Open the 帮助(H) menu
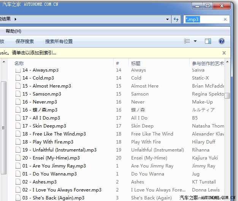The image size is (238, 201). pyautogui.click(x=14, y=31)
